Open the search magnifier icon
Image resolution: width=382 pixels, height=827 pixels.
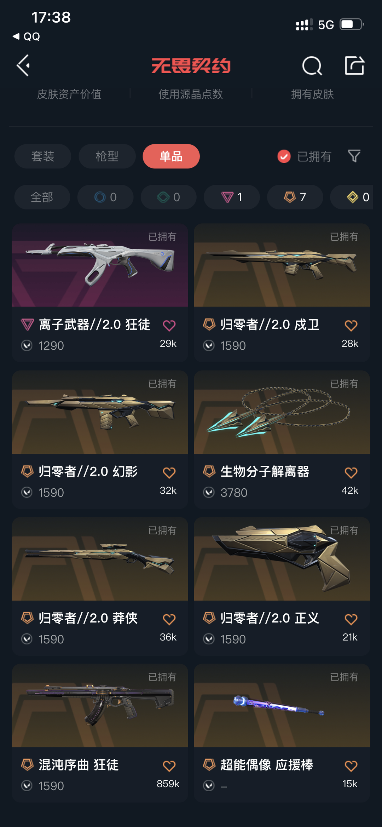312,66
